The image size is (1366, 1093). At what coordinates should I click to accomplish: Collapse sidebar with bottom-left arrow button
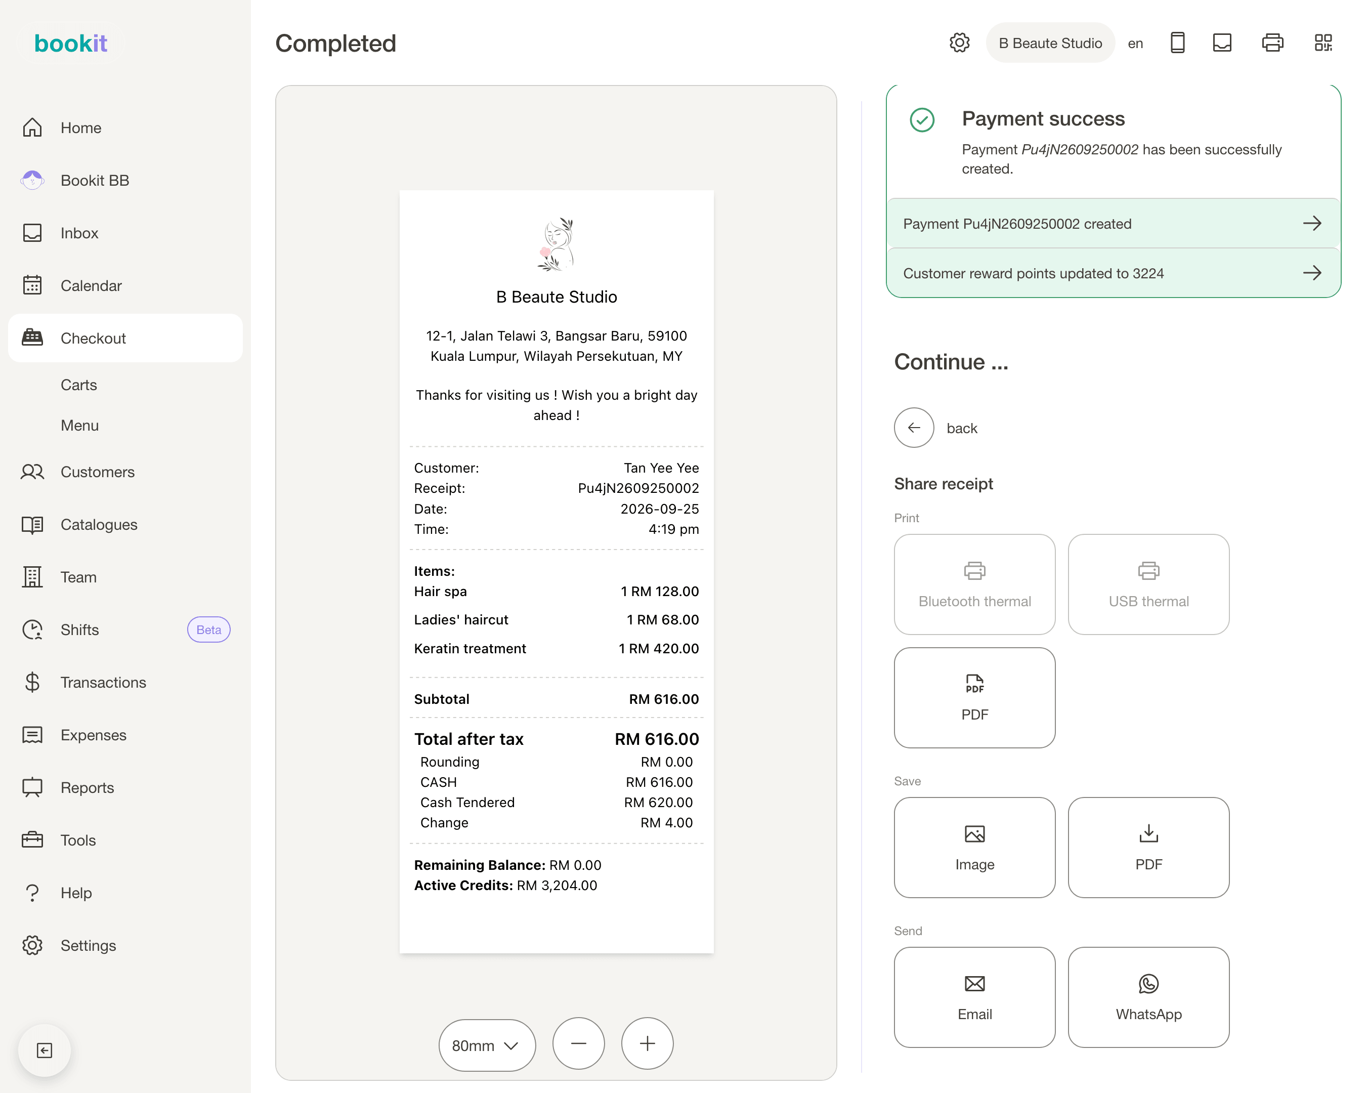(45, 1050)
